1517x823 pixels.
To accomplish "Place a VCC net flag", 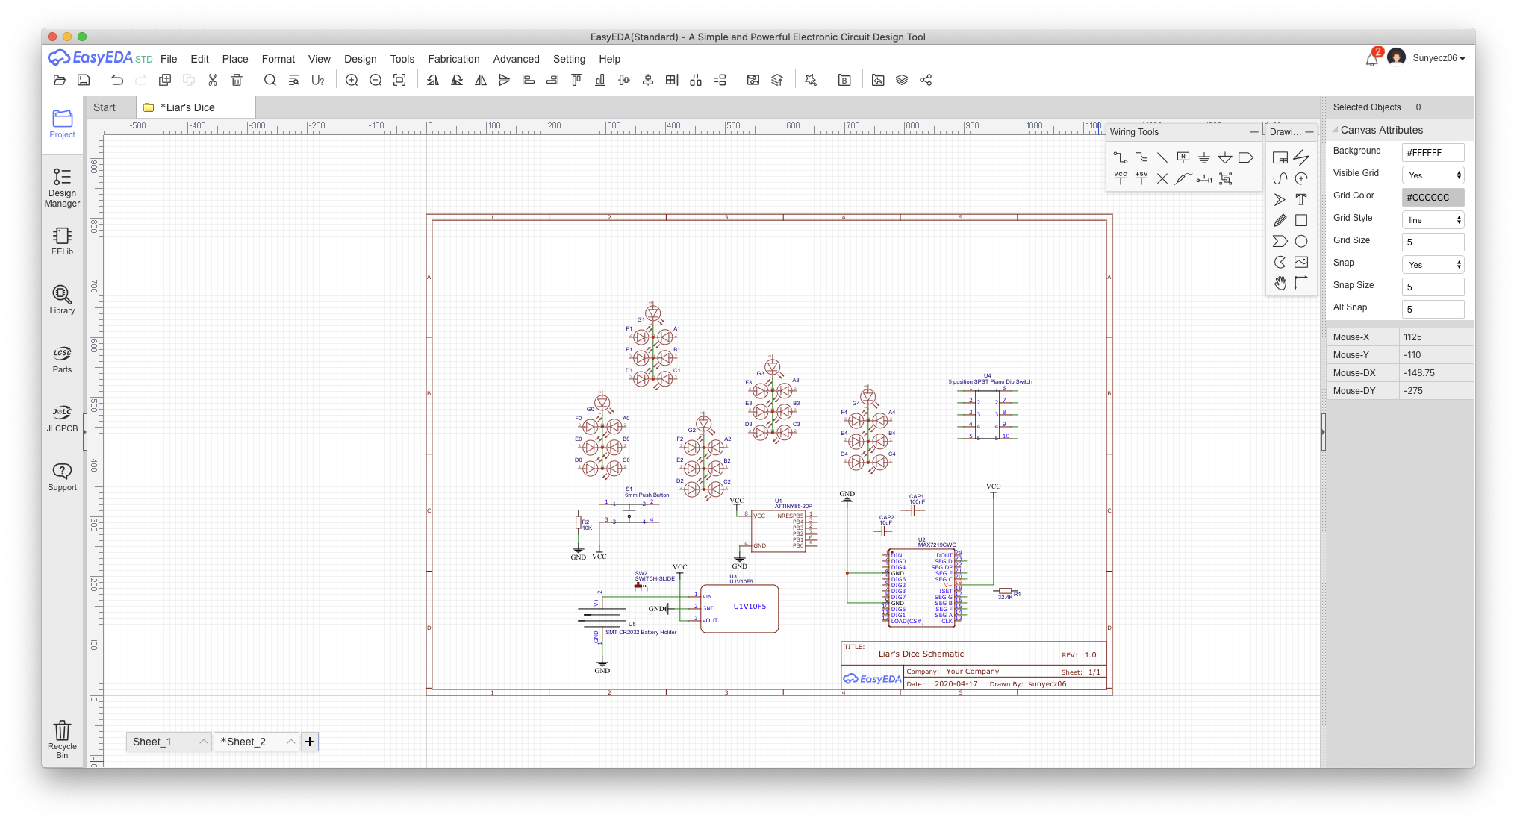I will coord(1120,178).
